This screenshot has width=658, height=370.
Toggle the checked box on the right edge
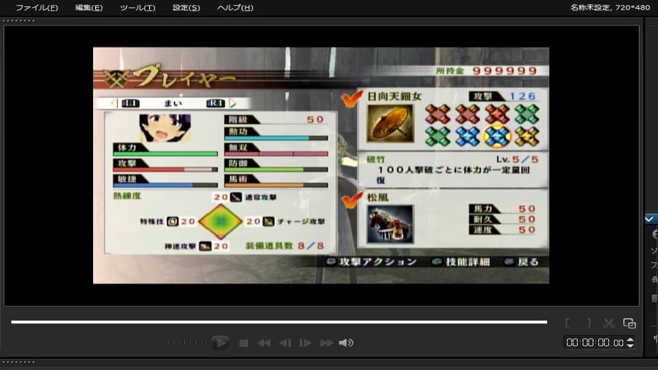click(650, 219)
